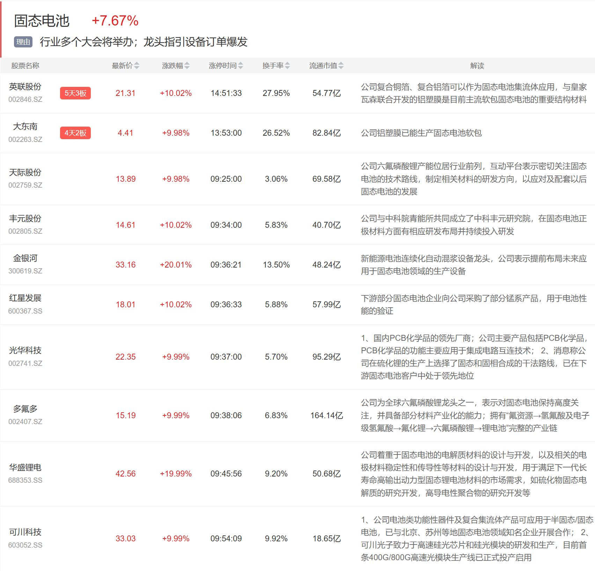This screenshot has width=595, height=571.
Task: Click the 理由 tag badge
Action: pos(23,42)
